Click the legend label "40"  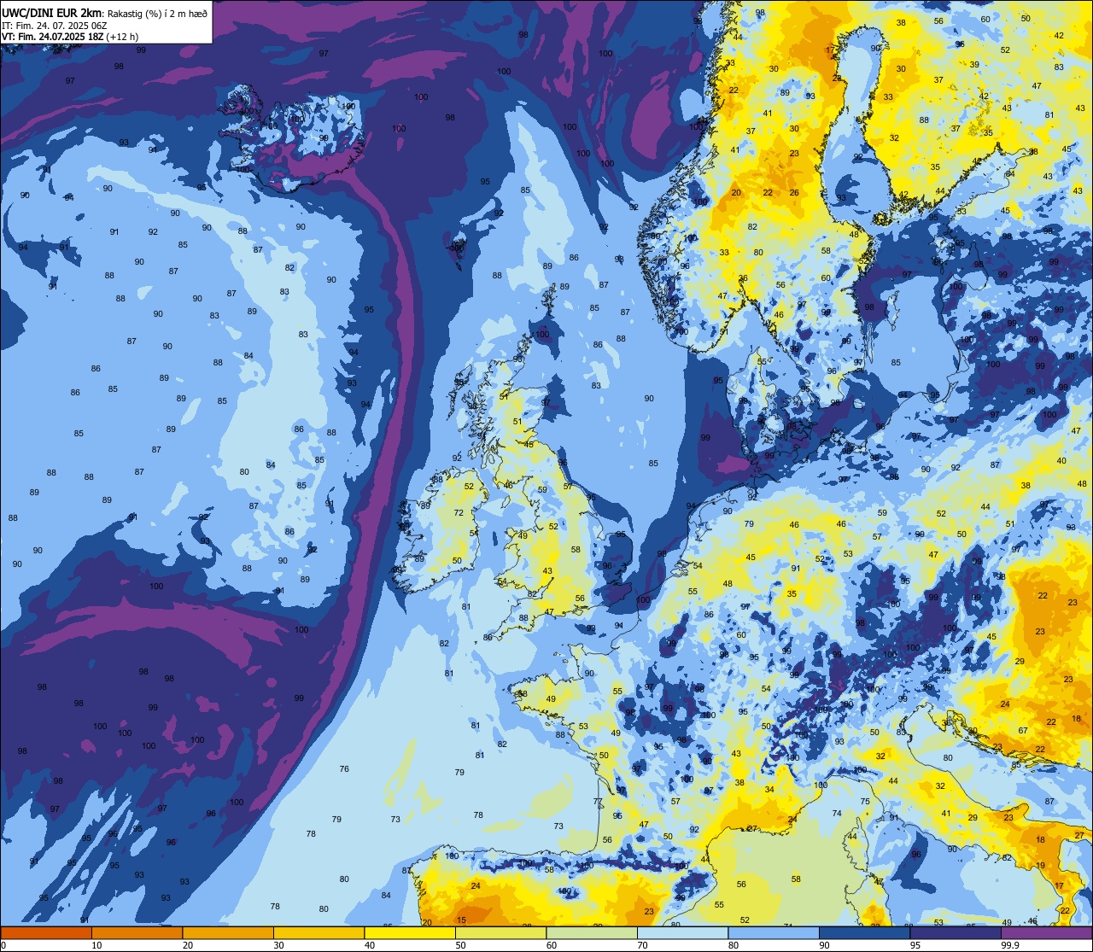(370, 945)
